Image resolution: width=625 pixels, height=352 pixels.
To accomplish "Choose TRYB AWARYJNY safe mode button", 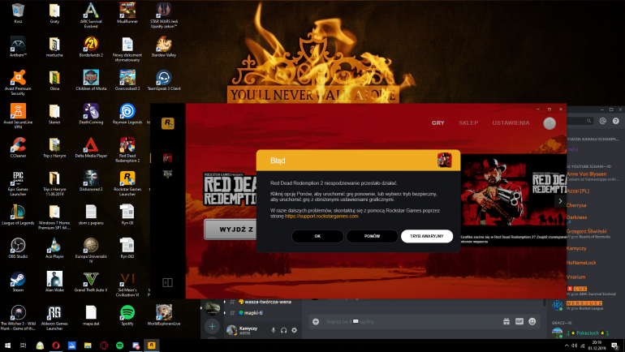I will 426,236.
